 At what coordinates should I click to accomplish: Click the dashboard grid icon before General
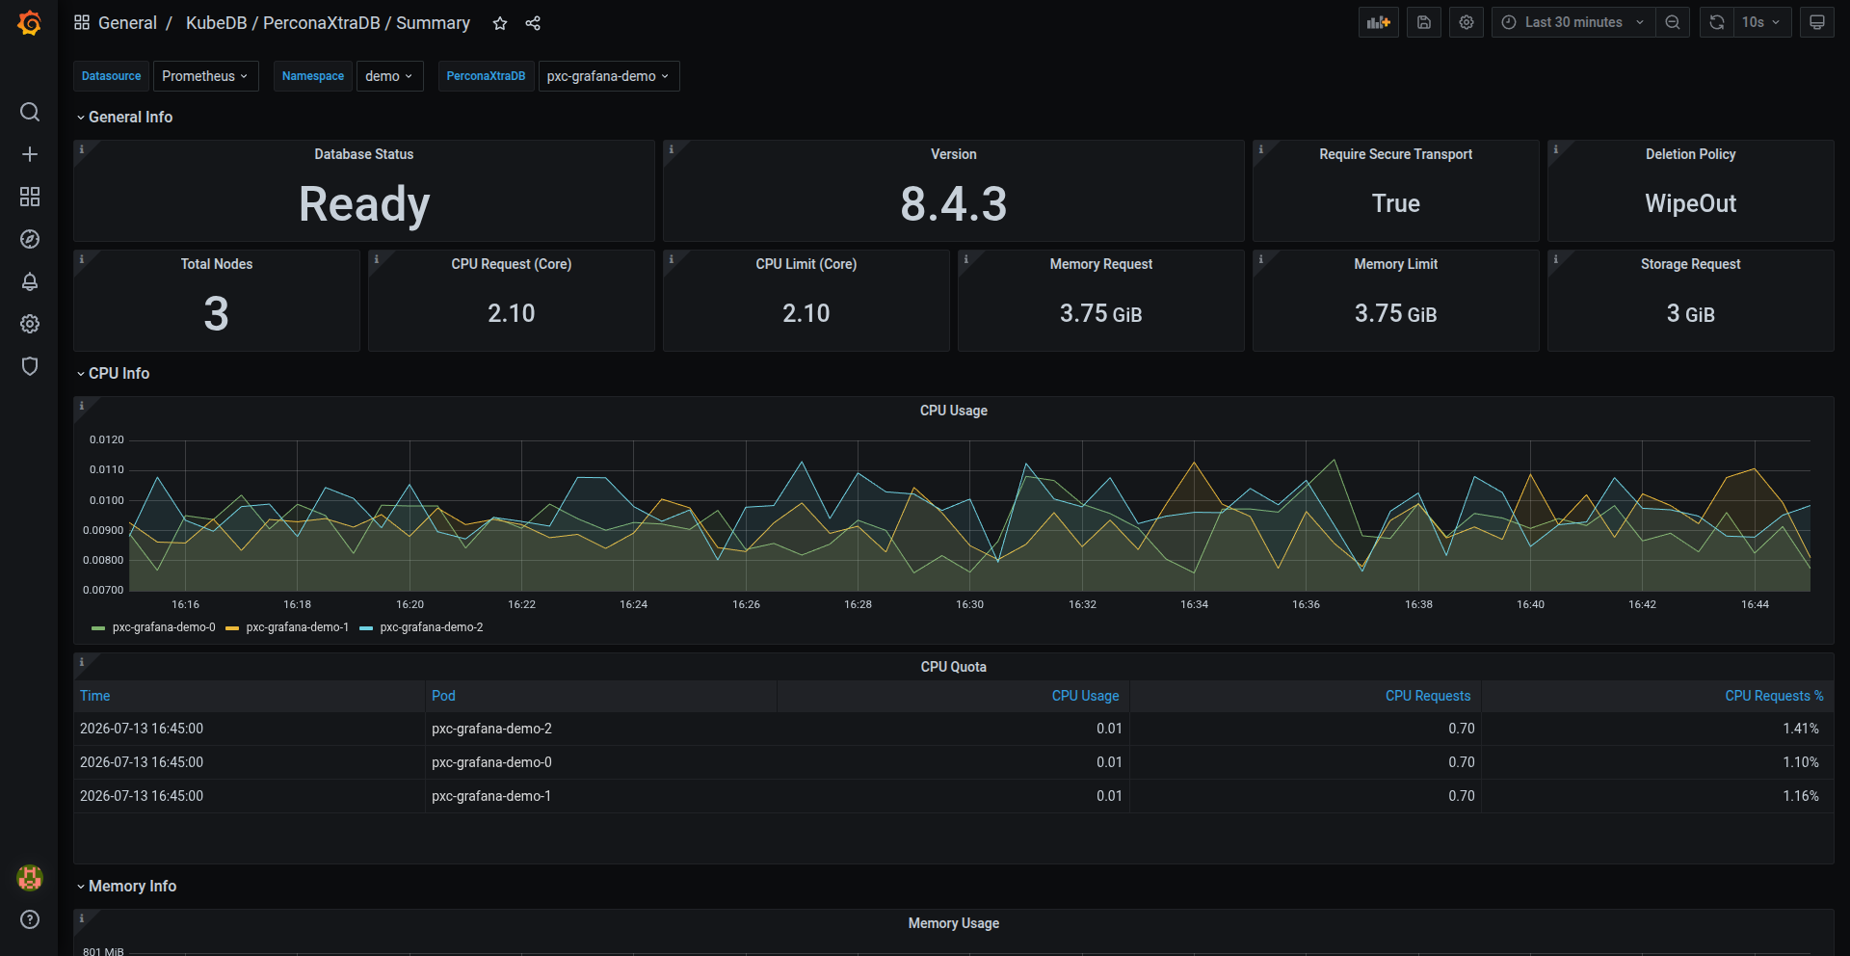[82, 22]
